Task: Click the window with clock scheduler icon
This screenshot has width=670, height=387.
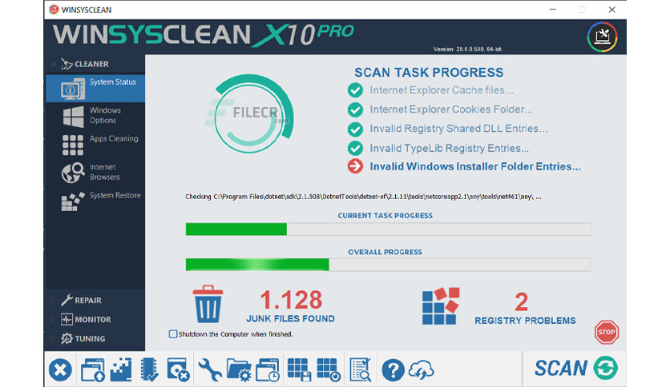Action: pyautogui.click(x=268, y=369)
